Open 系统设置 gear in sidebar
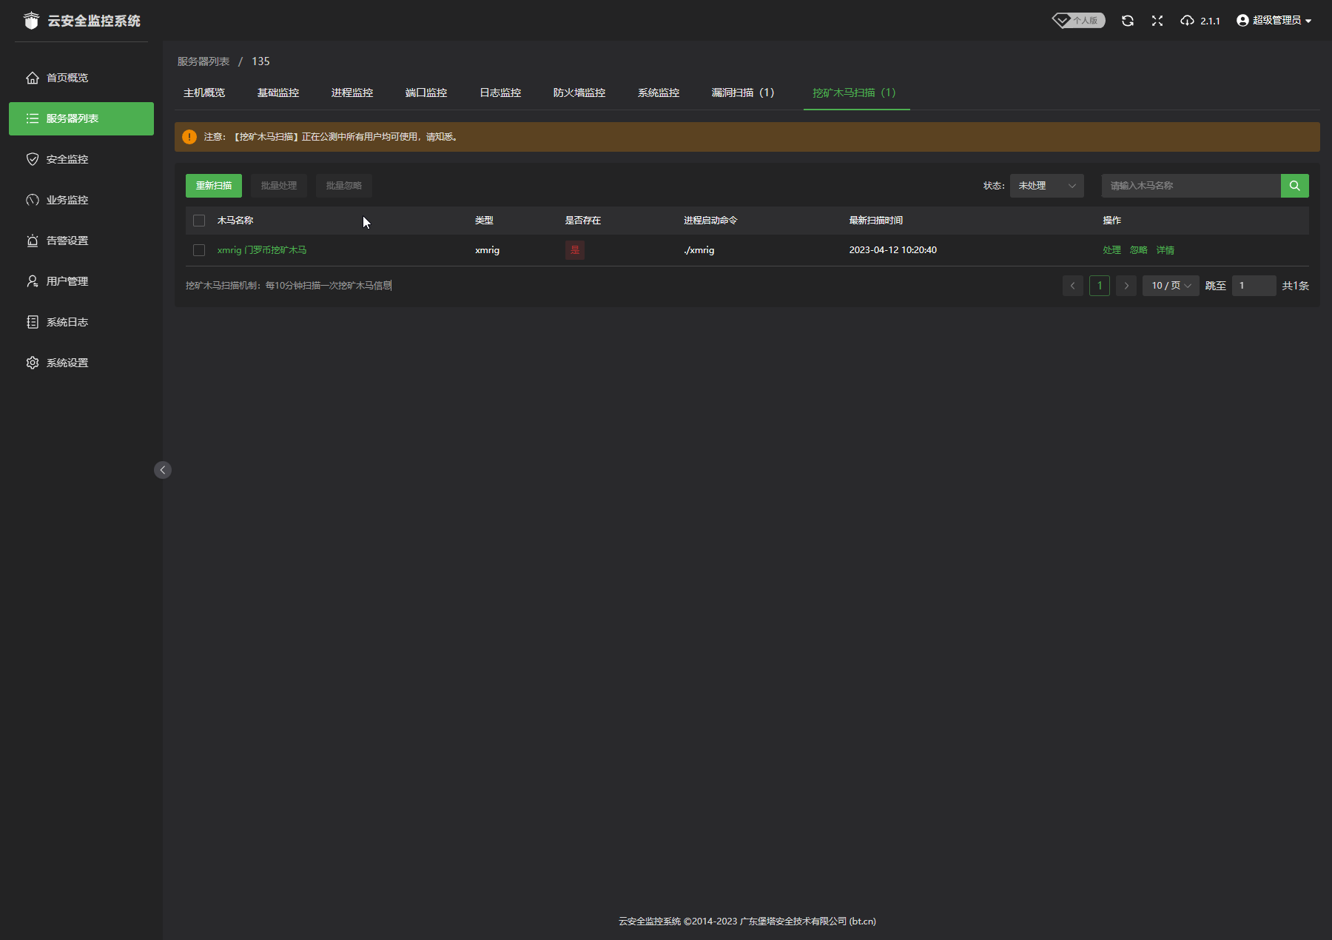This screenshot has height=940, width=1332. tap(33, 363)
